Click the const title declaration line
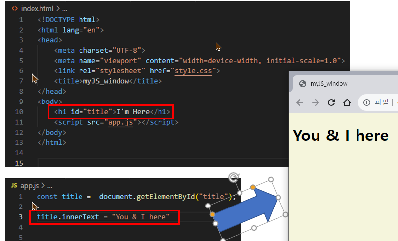 click(x=136, y=197)
